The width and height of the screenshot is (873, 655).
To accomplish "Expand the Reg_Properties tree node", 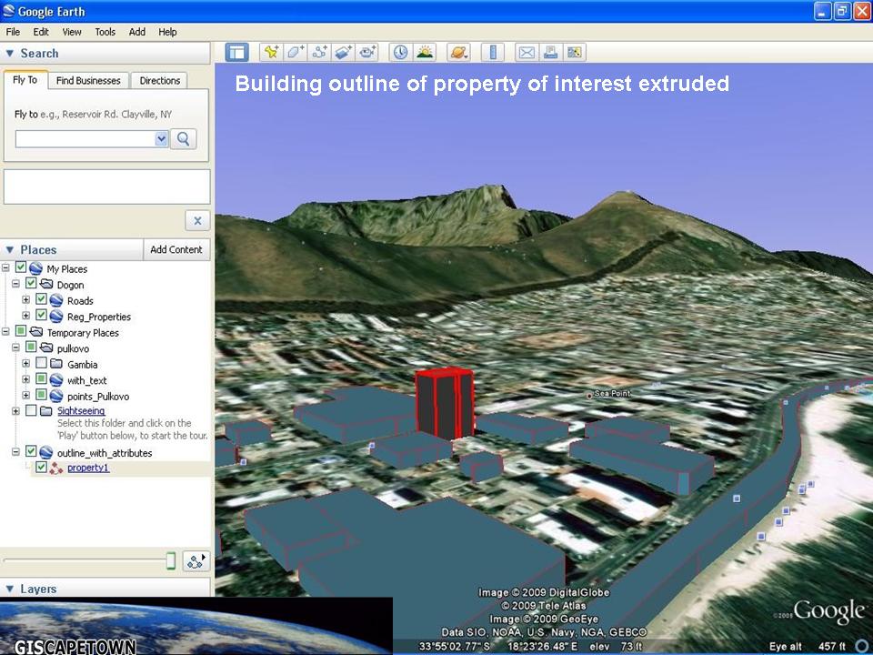I will pyautogui.click(x=25, y=316).
